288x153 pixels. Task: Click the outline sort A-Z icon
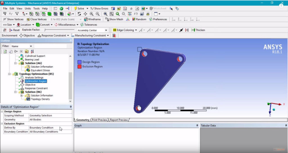(32, 51)
